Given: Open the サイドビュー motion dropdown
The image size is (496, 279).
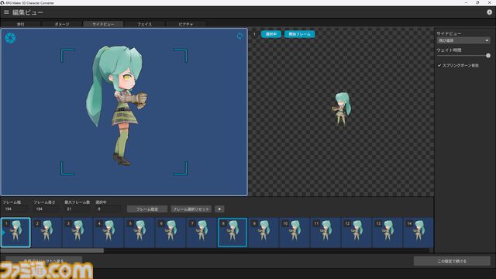Looking at the screenshot, I should [x=463, y=40].
